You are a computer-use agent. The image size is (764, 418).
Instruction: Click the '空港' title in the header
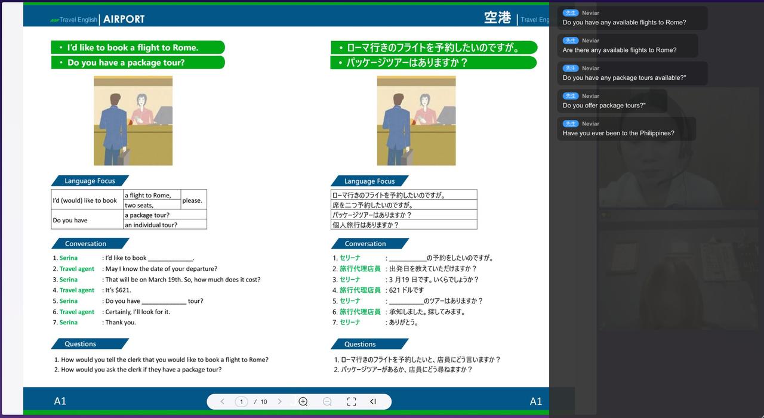(x=498, y=18)
